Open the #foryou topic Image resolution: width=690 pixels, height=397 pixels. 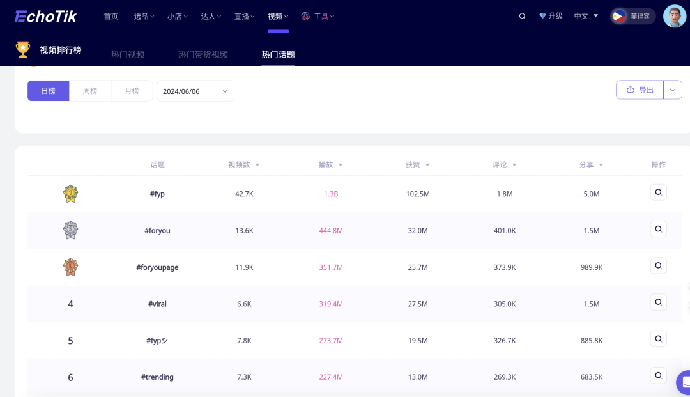tap(157, 230)
